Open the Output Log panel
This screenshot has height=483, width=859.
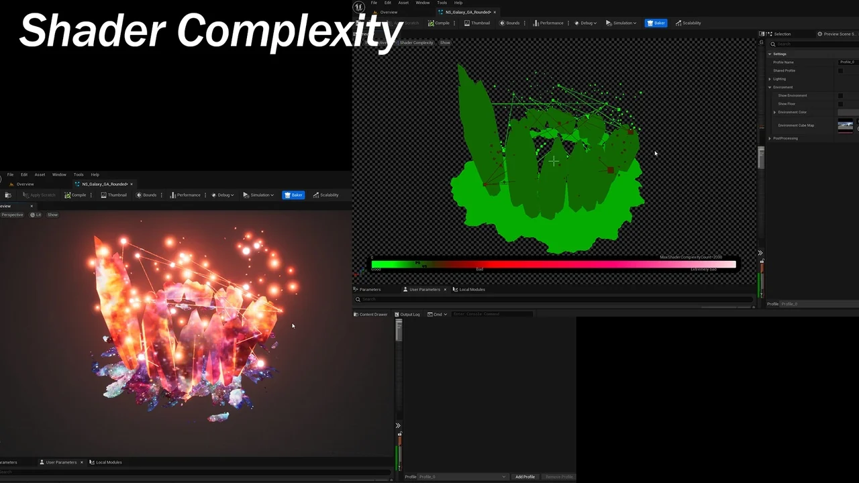pyautogui.click(x=407, y=314)
